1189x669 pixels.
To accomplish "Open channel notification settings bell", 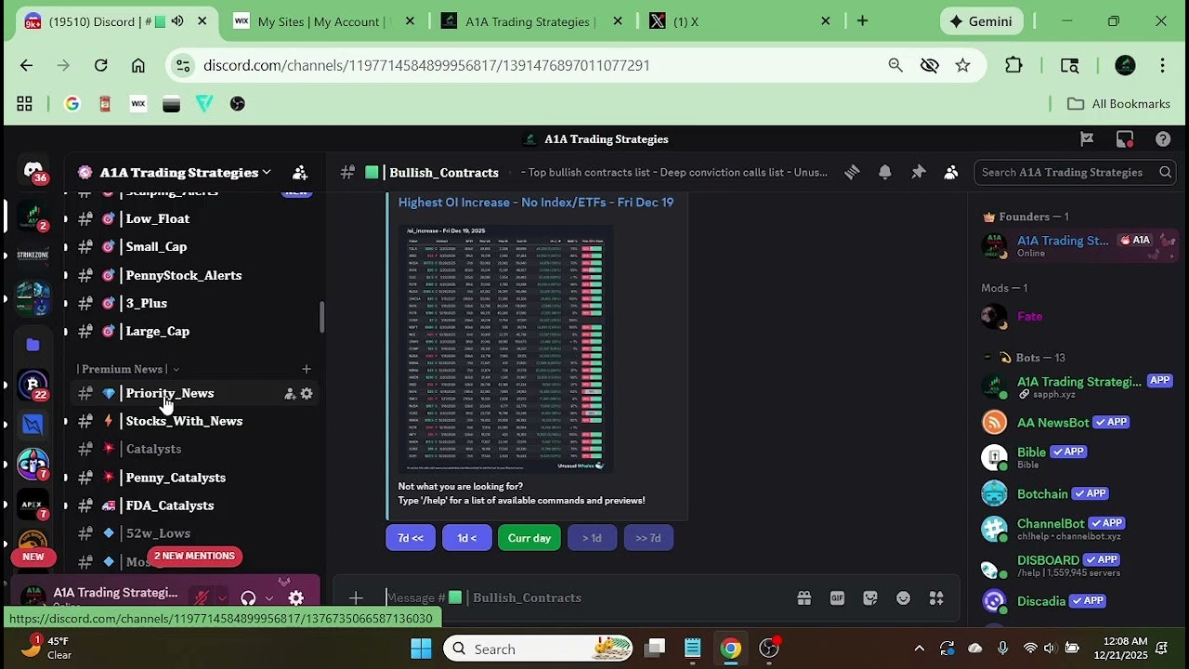I will pyautogui.click(x=884, y=172).
